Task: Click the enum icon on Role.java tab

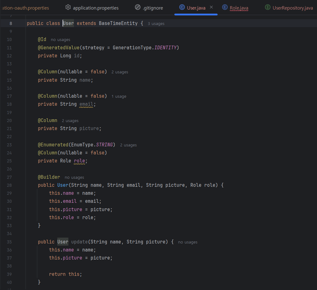Action: pyautogui.click(x=225, y=7)
